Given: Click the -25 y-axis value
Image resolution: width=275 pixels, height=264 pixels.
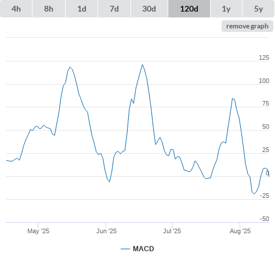Looking at the screenshot, I should point(265,196).
